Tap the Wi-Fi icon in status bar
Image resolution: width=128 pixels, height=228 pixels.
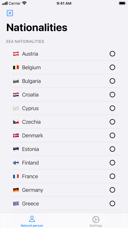(24, 3)
